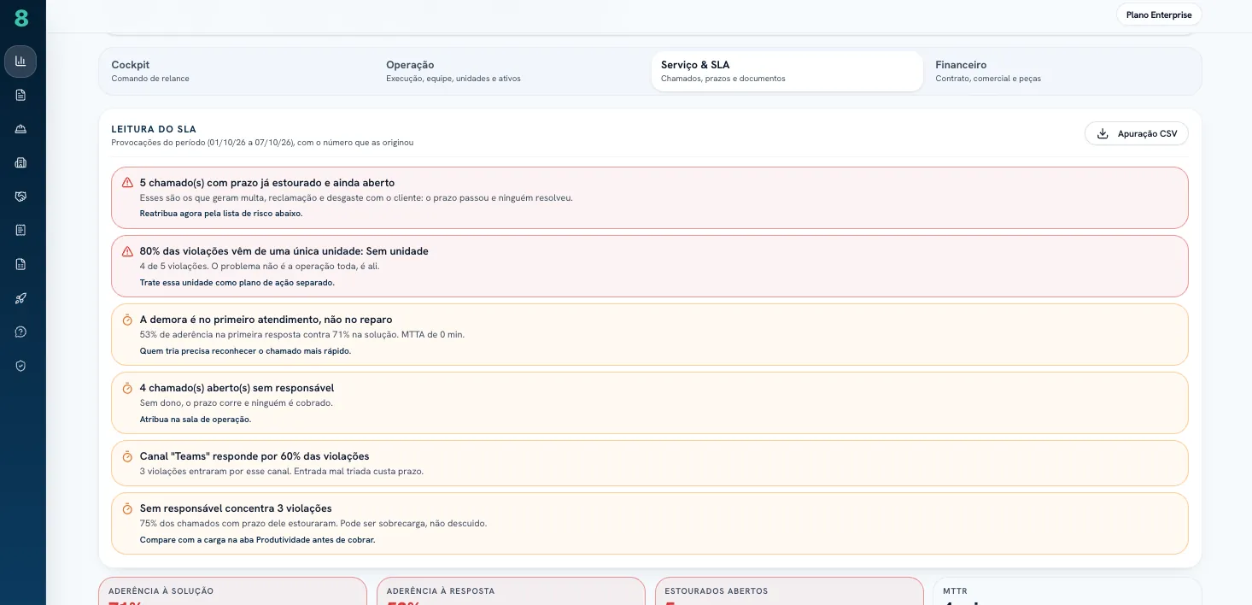This screenshot has height=605, width=1252.
Task: Click 'Reatribua agora pela lista de risco abaixo.'
Action: click(x=221, y=213)
